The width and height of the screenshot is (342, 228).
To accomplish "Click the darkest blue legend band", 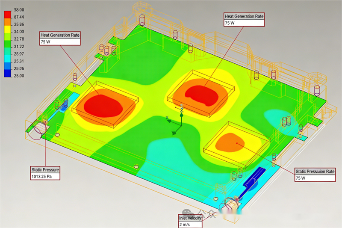I will click(7, 73).
